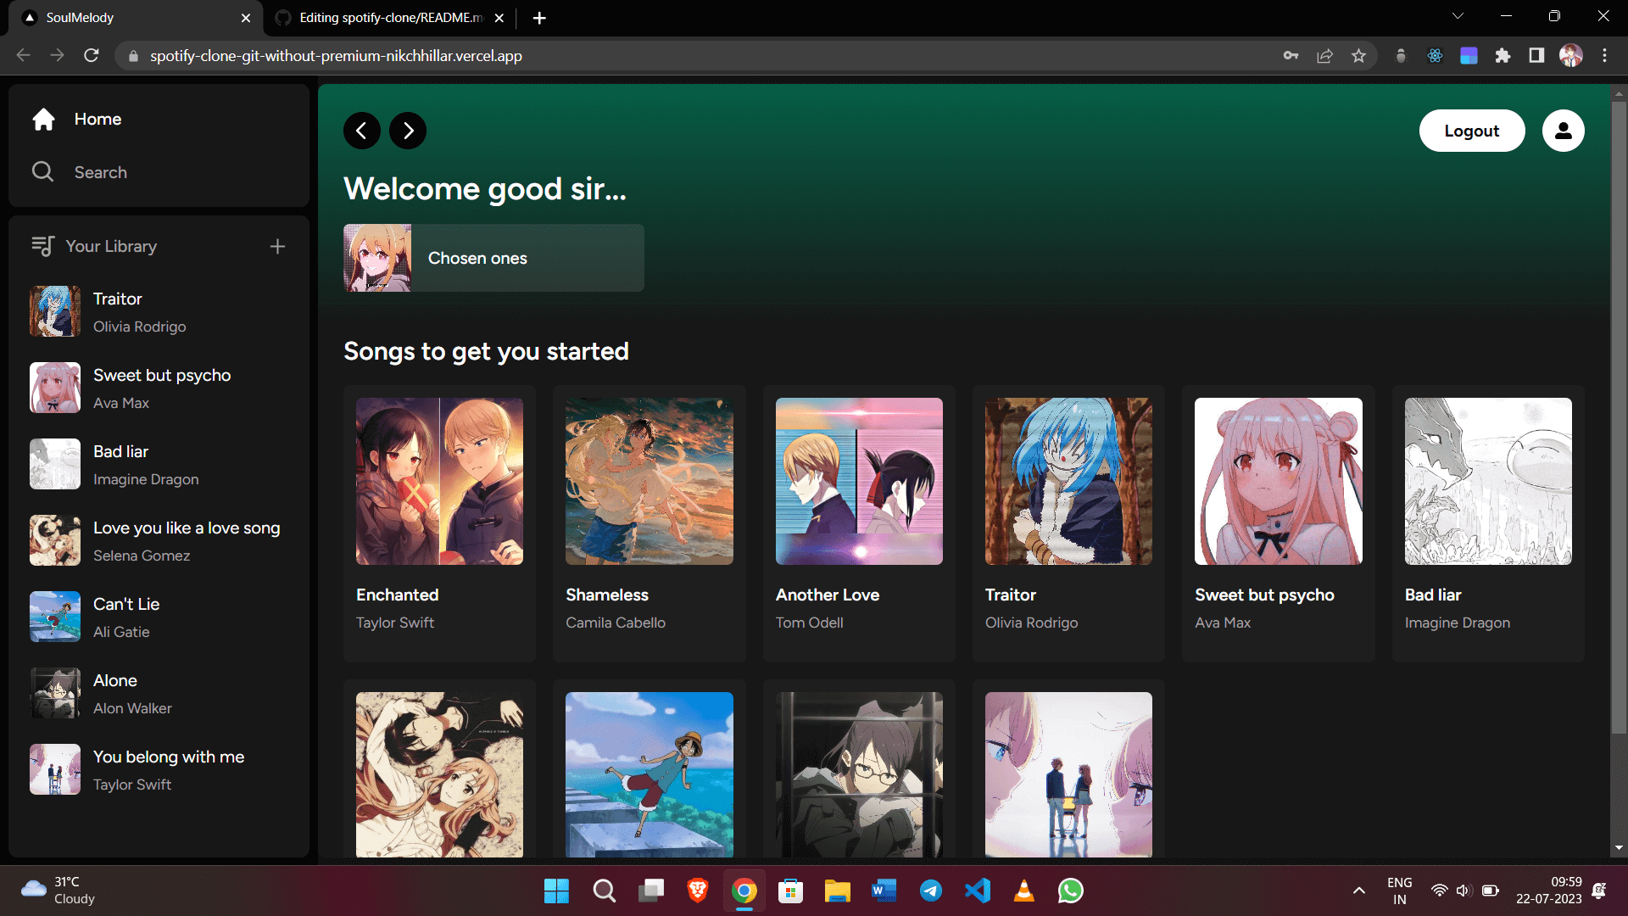
Task: Log out using the Logout button
Action: tap(1472, 131)
